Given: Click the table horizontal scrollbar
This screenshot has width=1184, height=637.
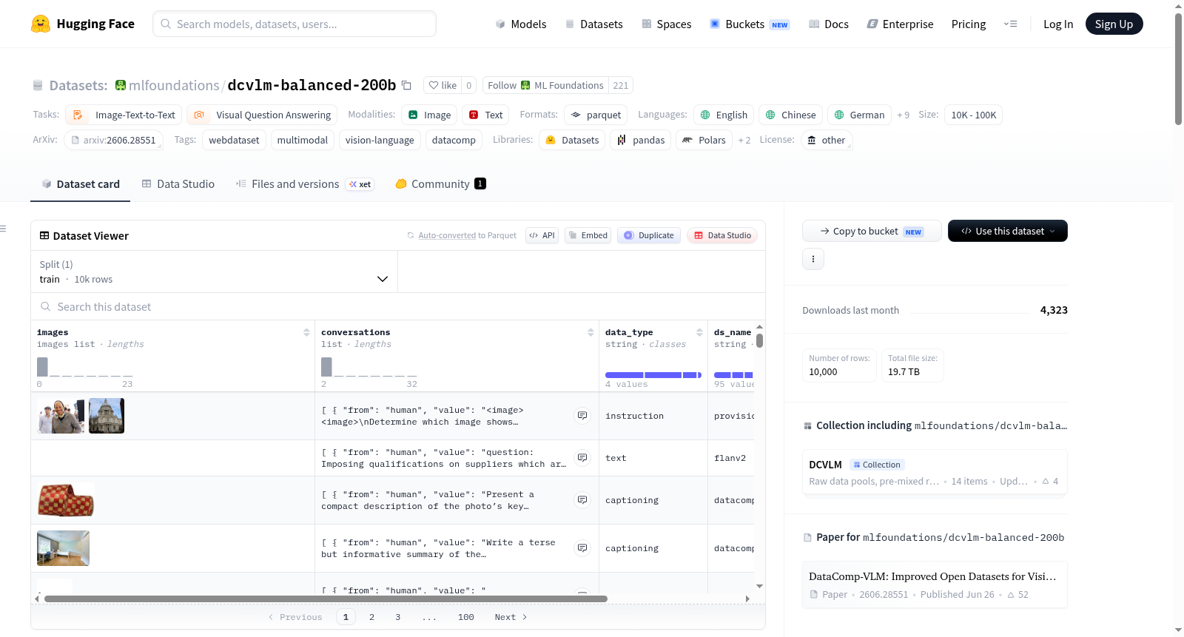Looking at the screenshot, I should coord(326,599).
